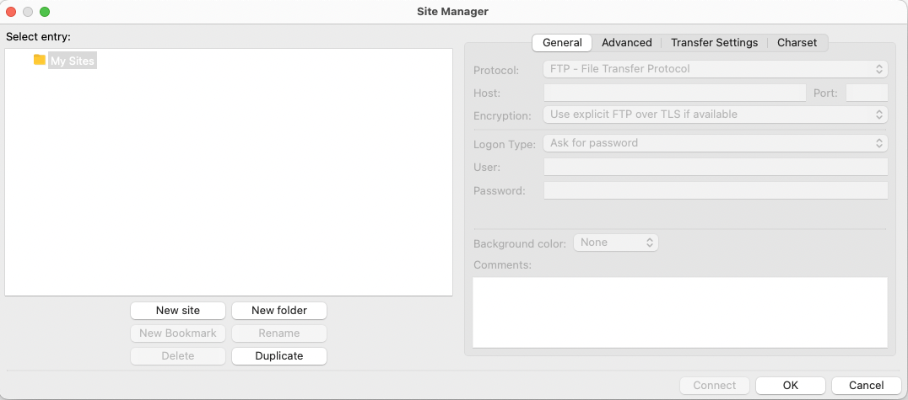Screen dimensions: 908x400
Task: Click the My Sites folder icon
Action: click(40, 60)
